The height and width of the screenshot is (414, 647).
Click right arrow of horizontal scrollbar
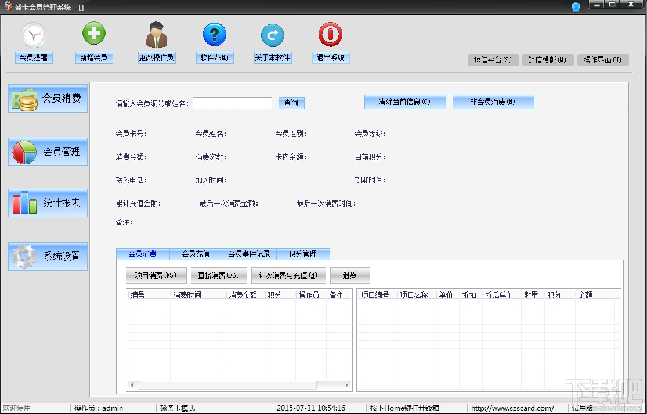346,385
